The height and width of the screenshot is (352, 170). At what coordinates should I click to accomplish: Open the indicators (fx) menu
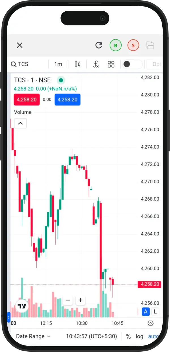96,64
